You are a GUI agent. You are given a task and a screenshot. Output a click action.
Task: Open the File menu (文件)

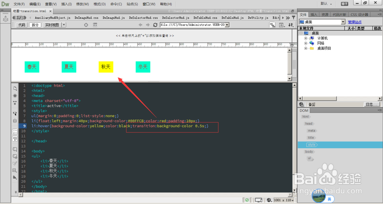coord(19,4)
